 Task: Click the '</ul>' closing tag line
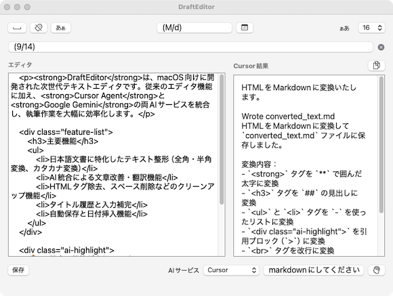(37, 223)
